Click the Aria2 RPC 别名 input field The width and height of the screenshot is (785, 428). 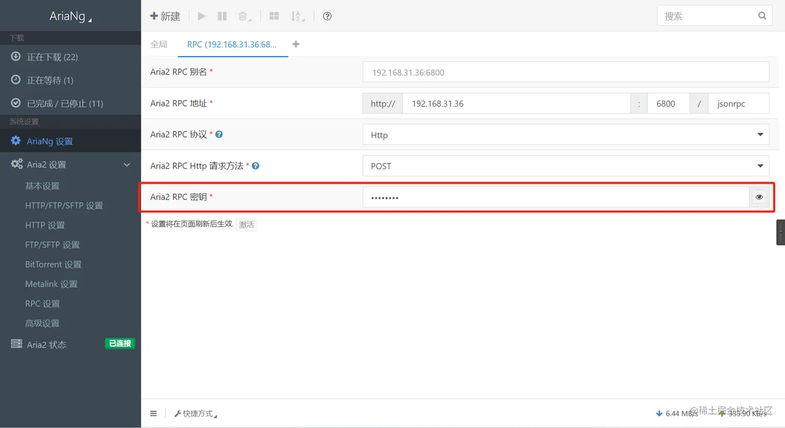pyautogui.click(x=566, y=72)
